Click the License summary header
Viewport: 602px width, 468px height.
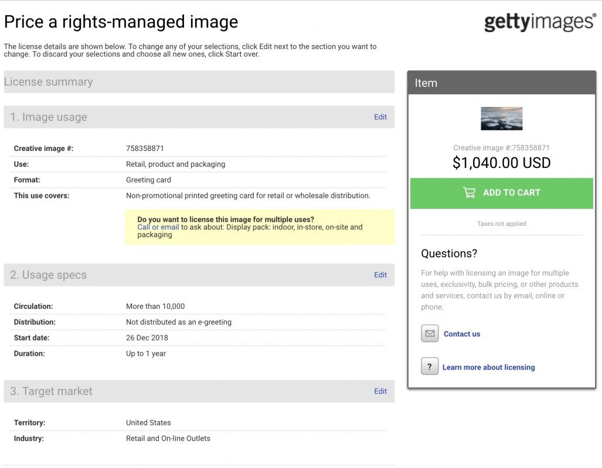(x=199, y=82)
